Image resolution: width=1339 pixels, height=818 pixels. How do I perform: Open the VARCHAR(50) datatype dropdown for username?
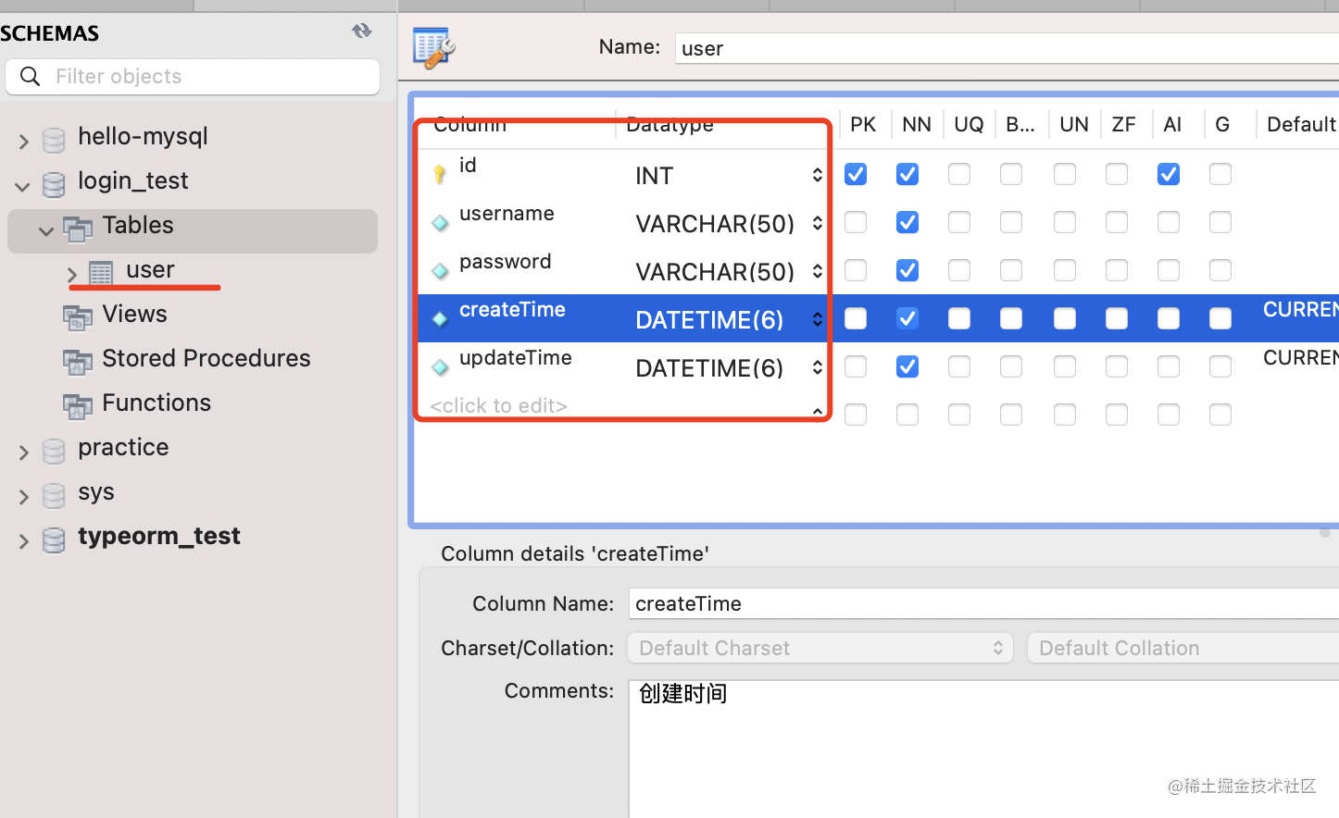pyautogui.click(x=818, y=223)
